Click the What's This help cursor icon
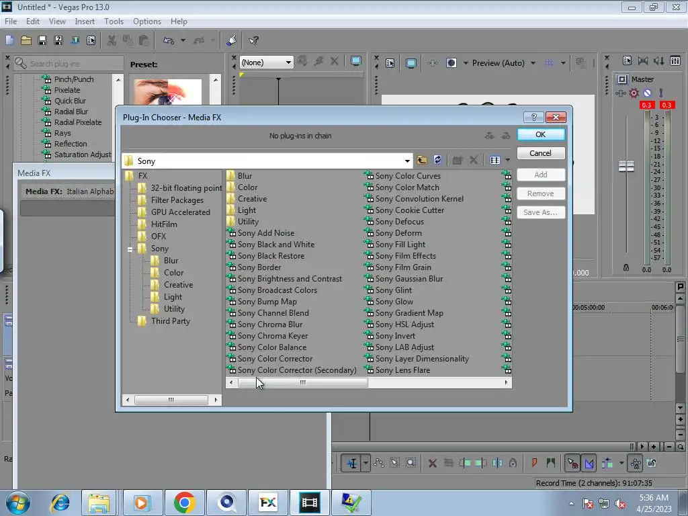This screenshot has height=516, width=688. click(253, 40)
